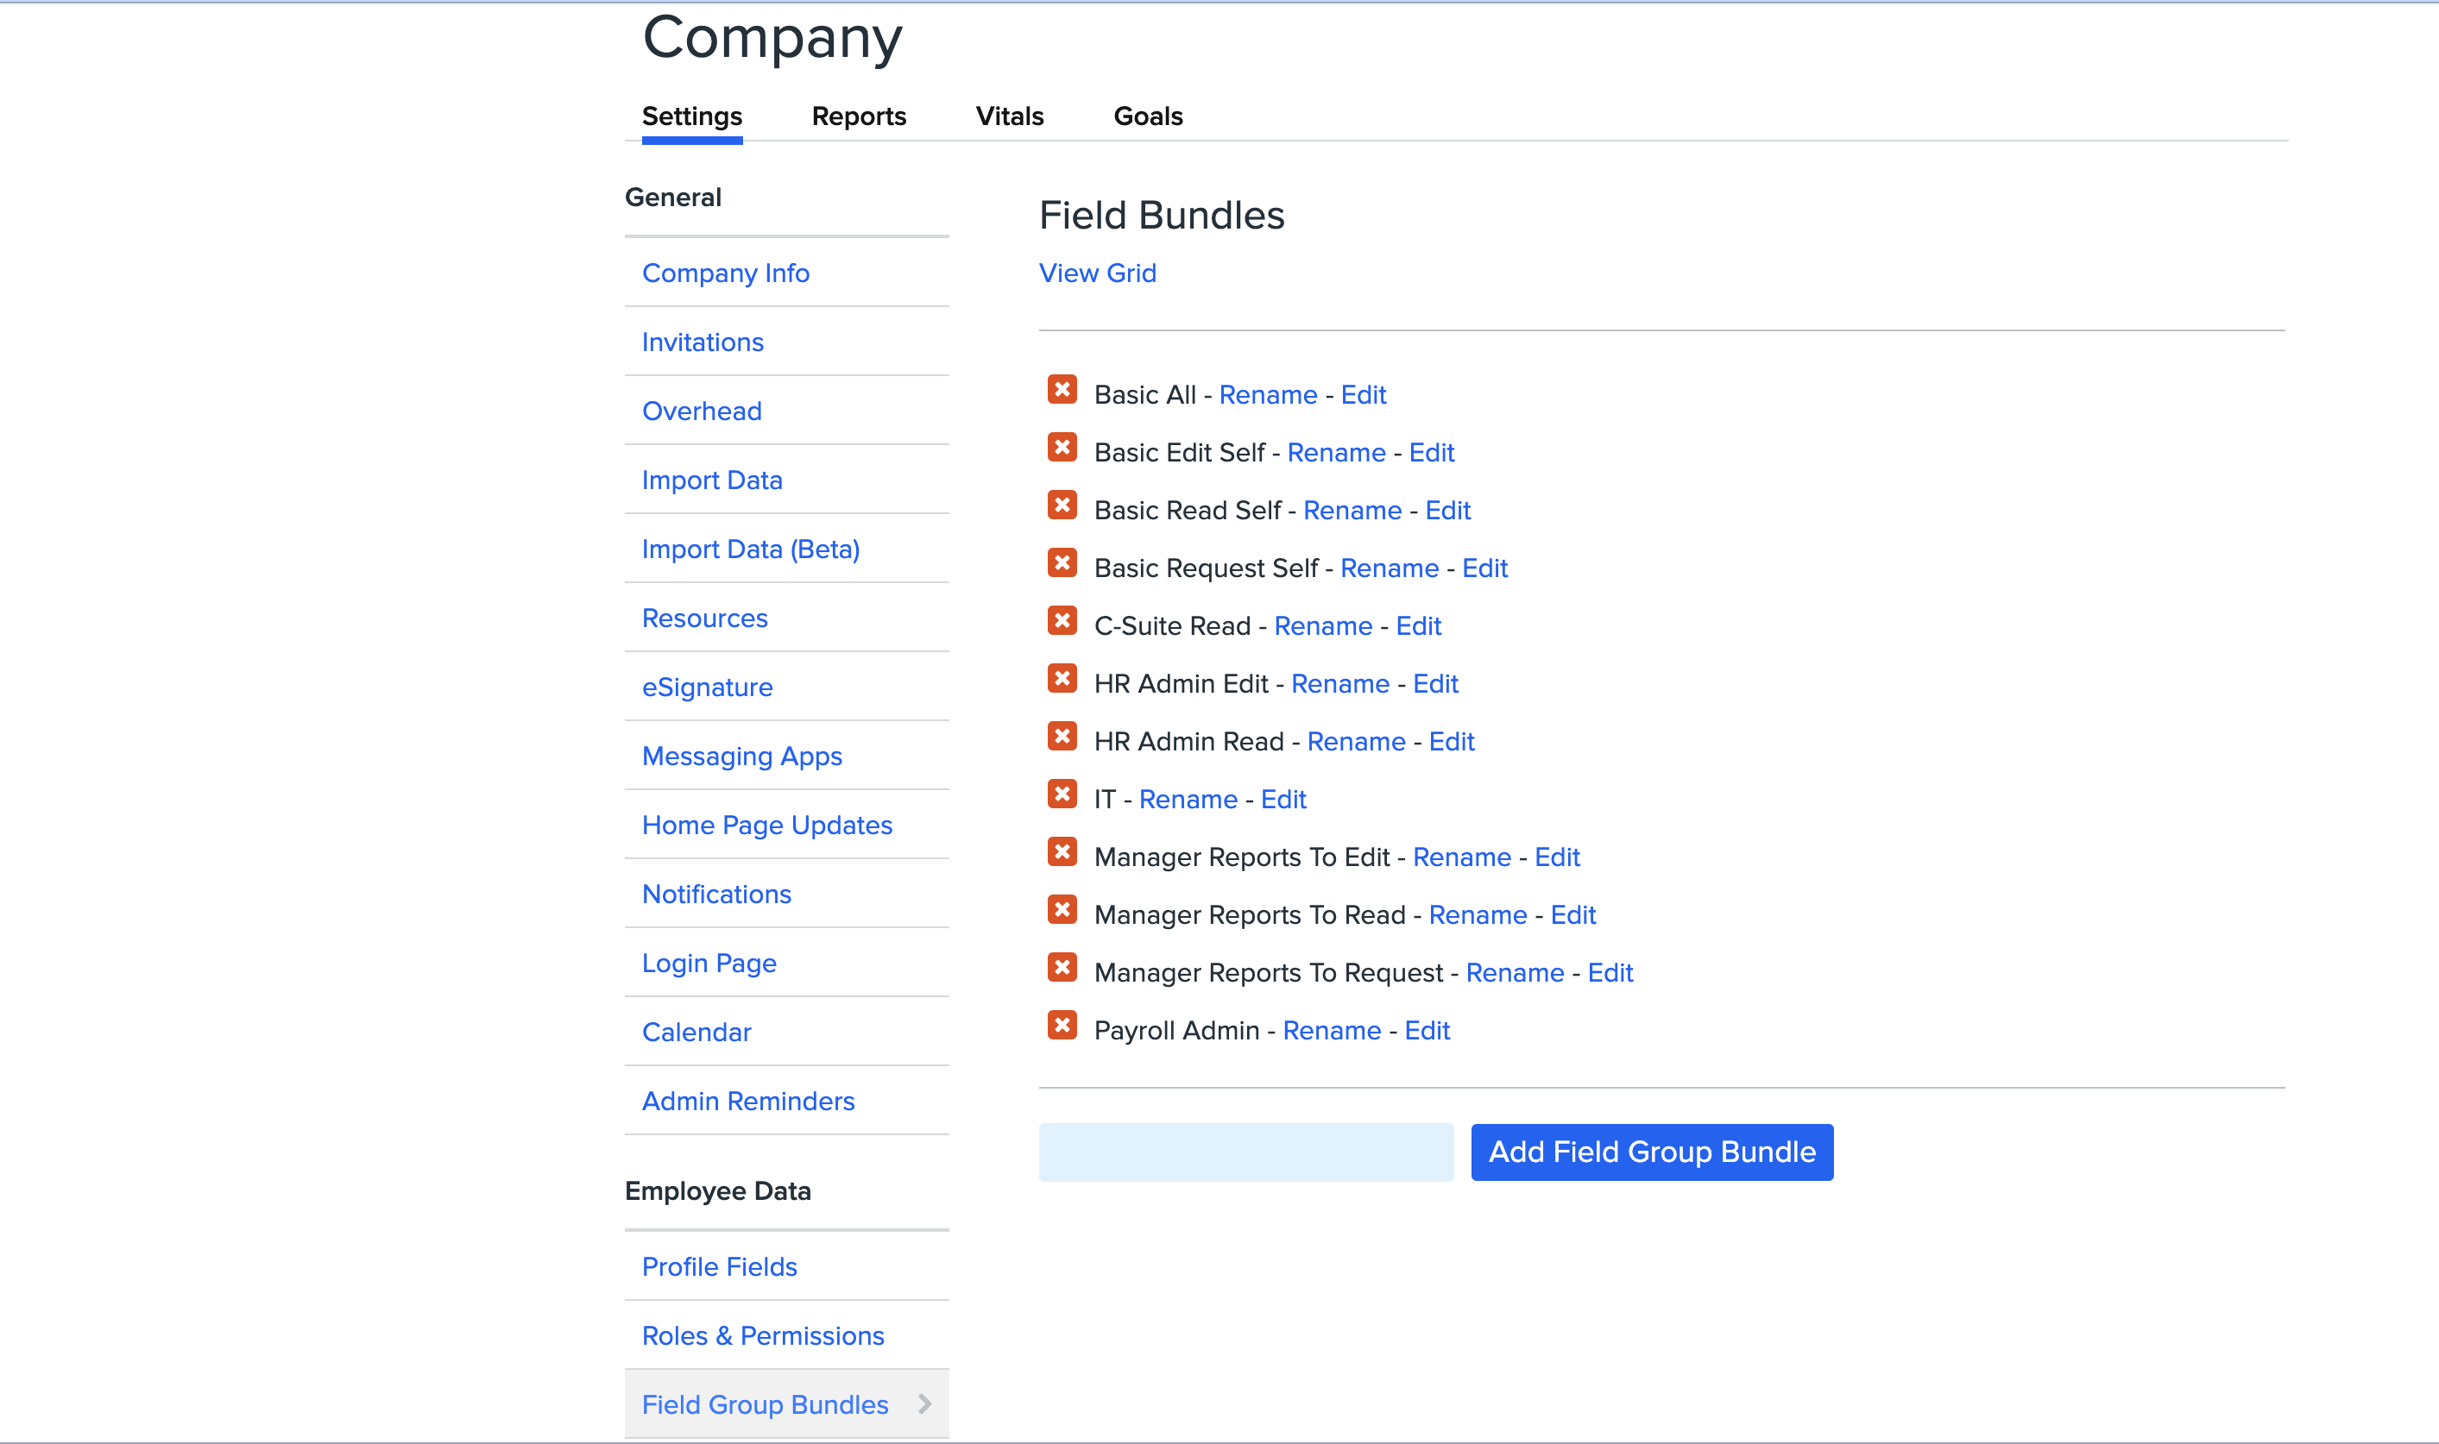Delete the Manager Reports To Read bundle
The width and height of the screenshot is (2439, 1444).
1062,910
